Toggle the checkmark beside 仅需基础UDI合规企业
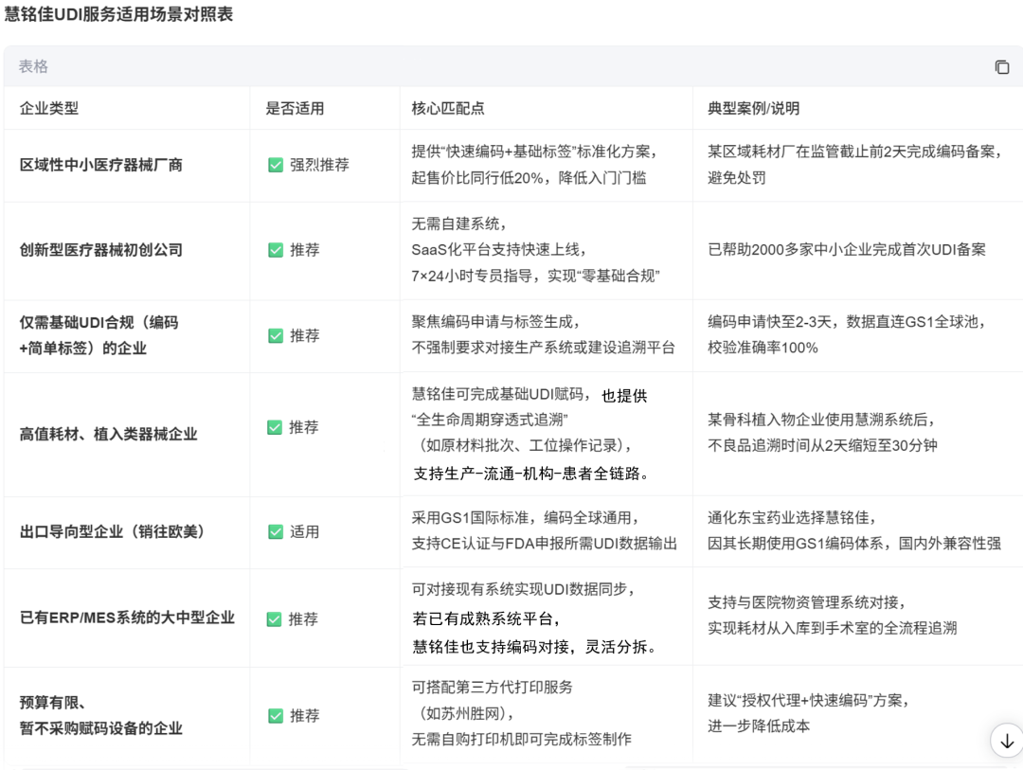Viewport: 1023px width, 770px height. [x=275, y=336]
